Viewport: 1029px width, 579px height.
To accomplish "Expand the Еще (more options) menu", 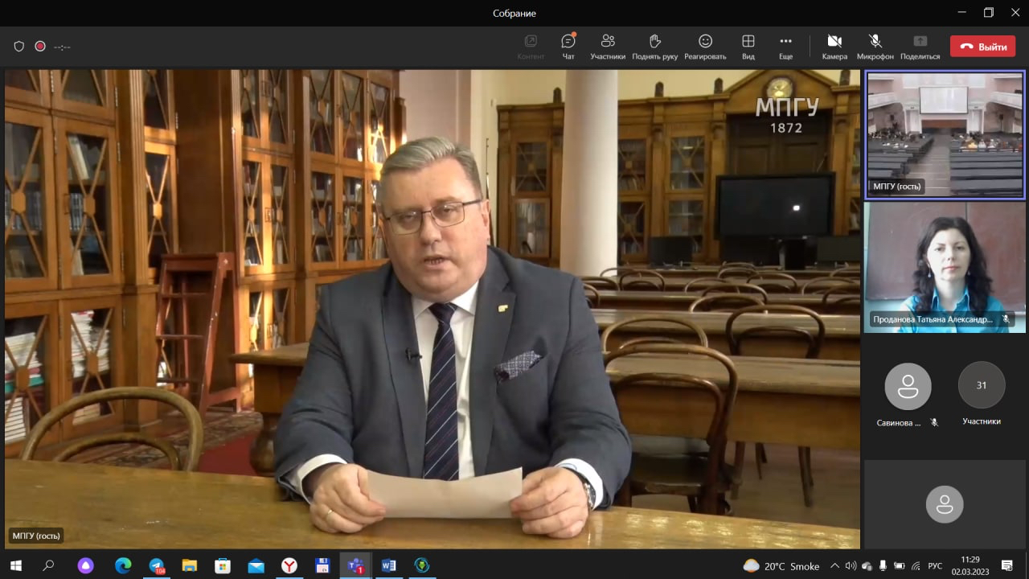I will [x=785, y=46].
